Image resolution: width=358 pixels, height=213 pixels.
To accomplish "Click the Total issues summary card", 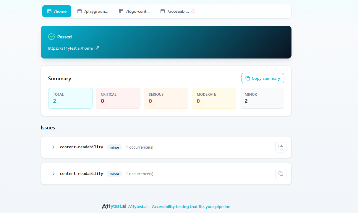I will tap(70, 98).
